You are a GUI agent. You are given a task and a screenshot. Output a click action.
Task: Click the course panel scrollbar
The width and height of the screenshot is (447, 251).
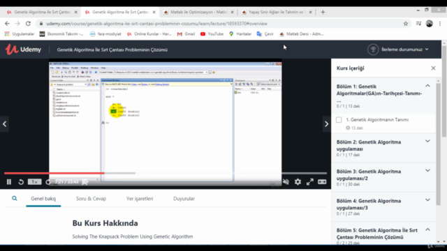tap(439, 144)
